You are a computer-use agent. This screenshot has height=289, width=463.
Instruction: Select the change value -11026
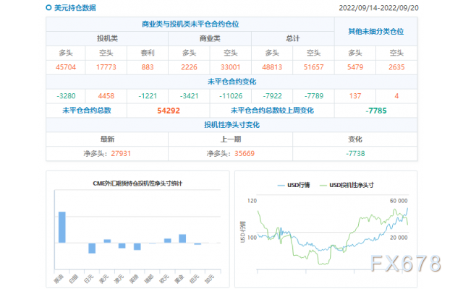230,96
